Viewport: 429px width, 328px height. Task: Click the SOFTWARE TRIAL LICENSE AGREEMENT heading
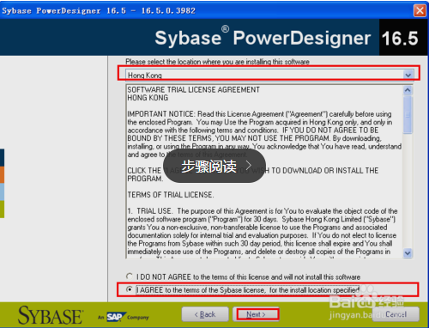pyautogui.click(x=194, y=90)
